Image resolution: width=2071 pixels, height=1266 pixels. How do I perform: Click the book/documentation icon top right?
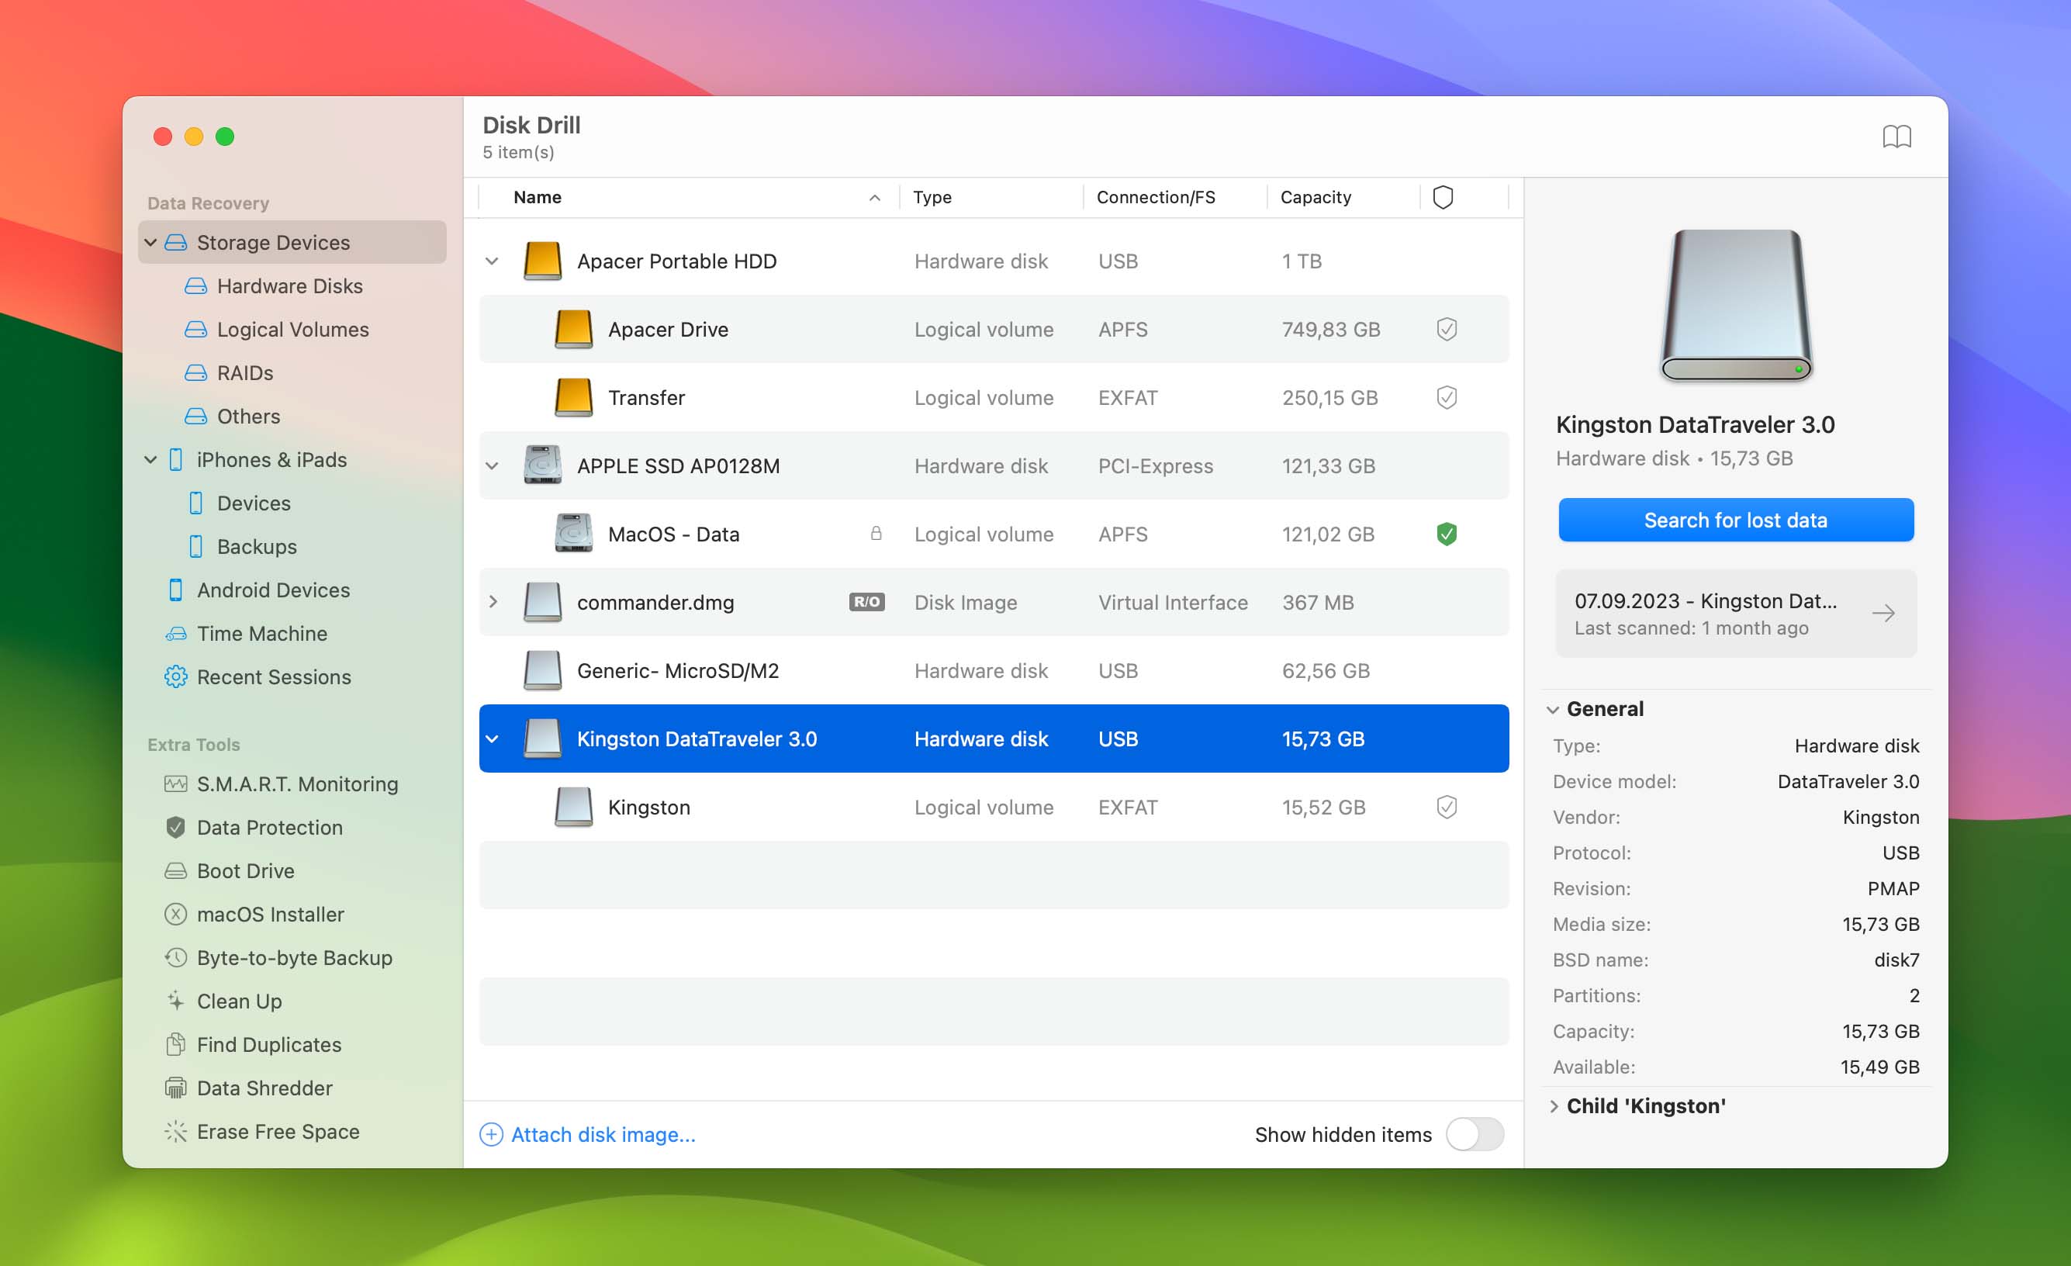point(1896,136)
